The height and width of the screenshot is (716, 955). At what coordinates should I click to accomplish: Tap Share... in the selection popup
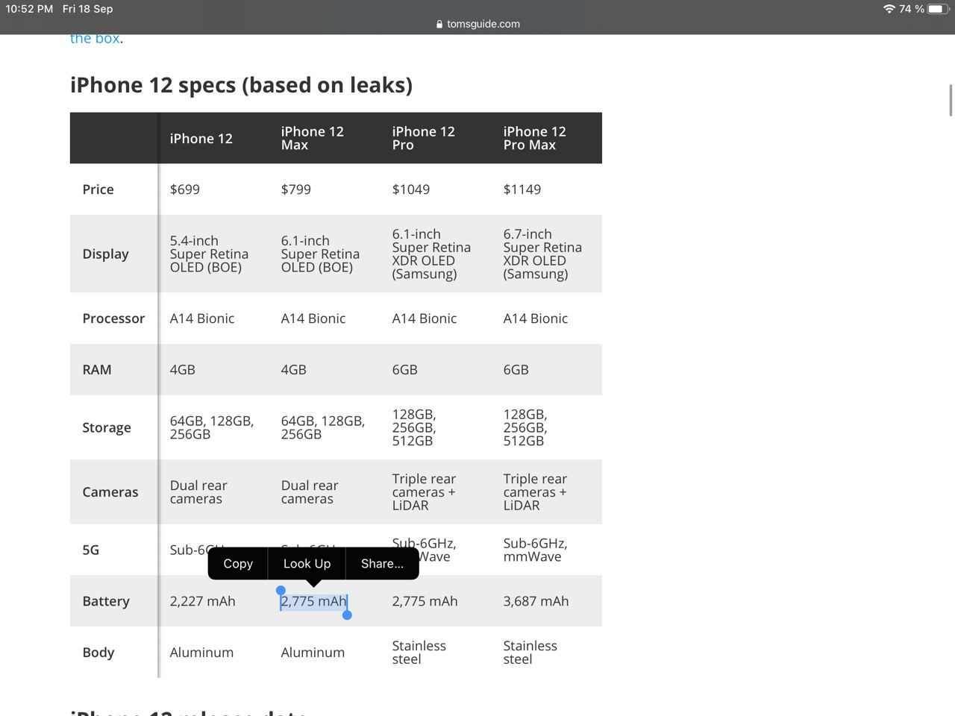(382, 564)
